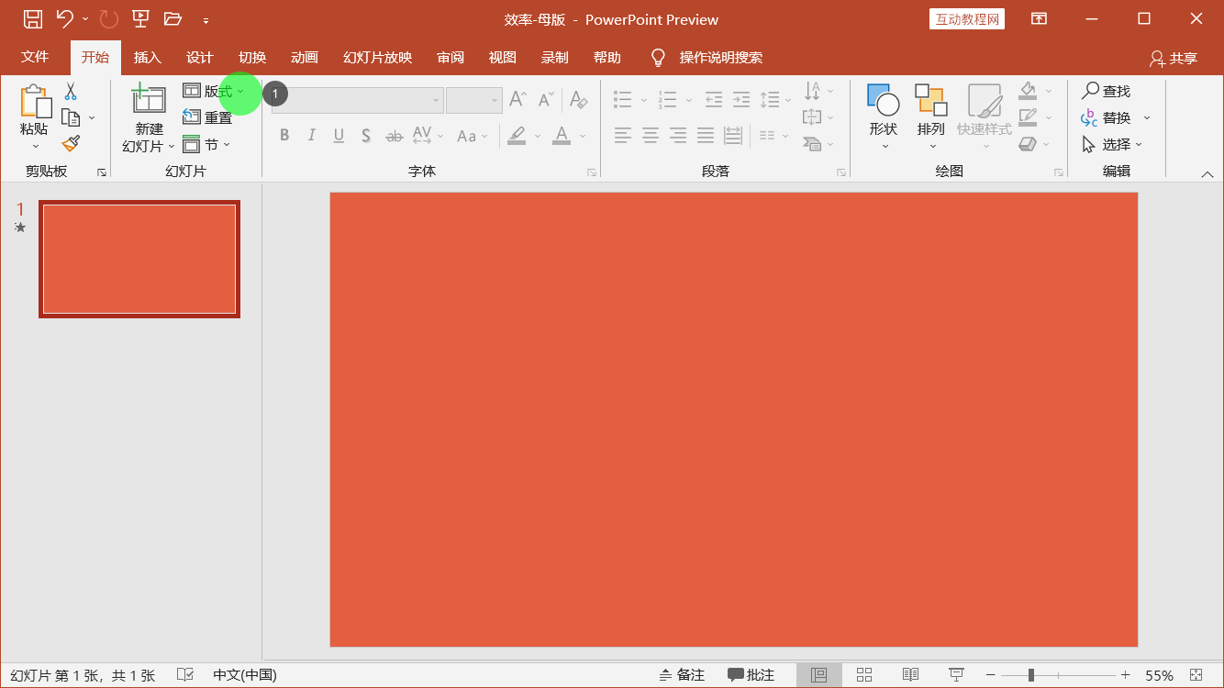Click Shape Fill paint bucket

coord(1028,91)
